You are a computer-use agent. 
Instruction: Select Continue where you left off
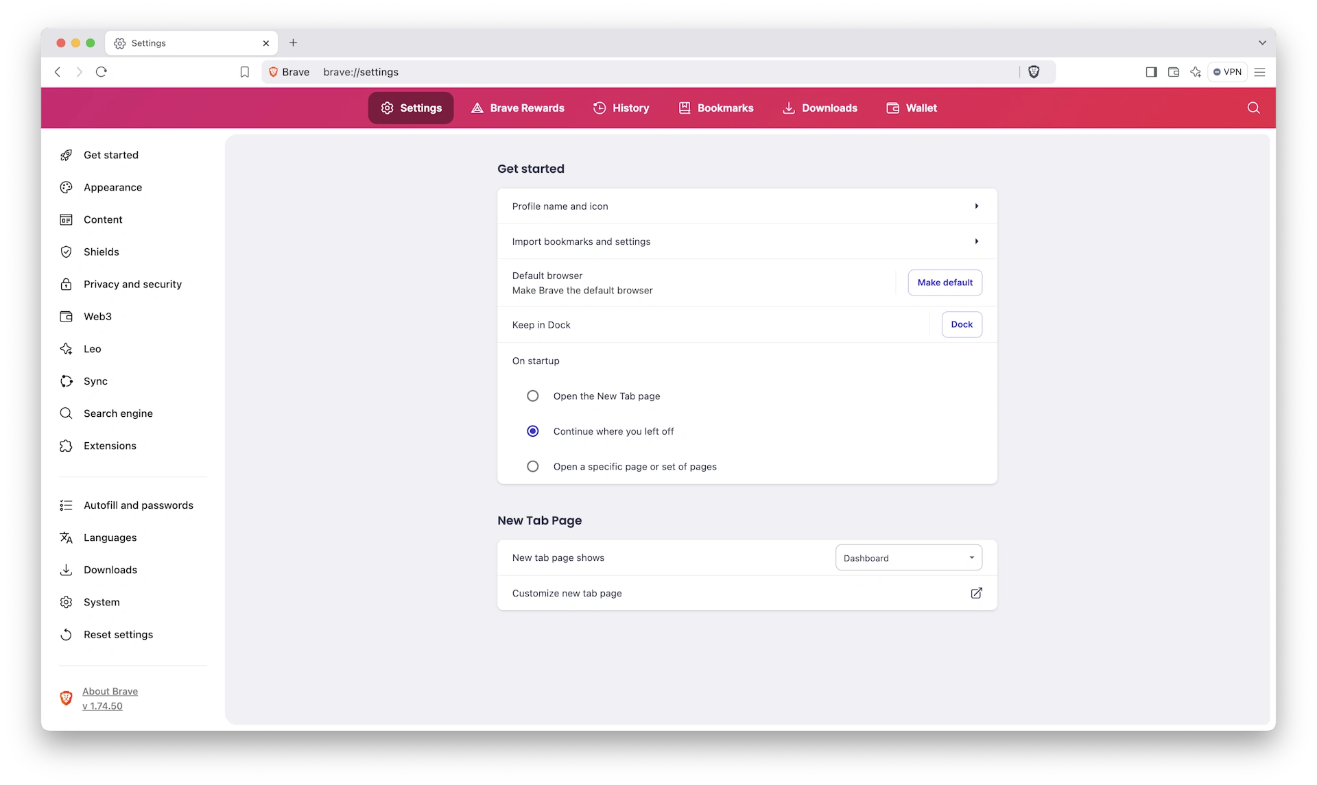[x=532, y=431]
